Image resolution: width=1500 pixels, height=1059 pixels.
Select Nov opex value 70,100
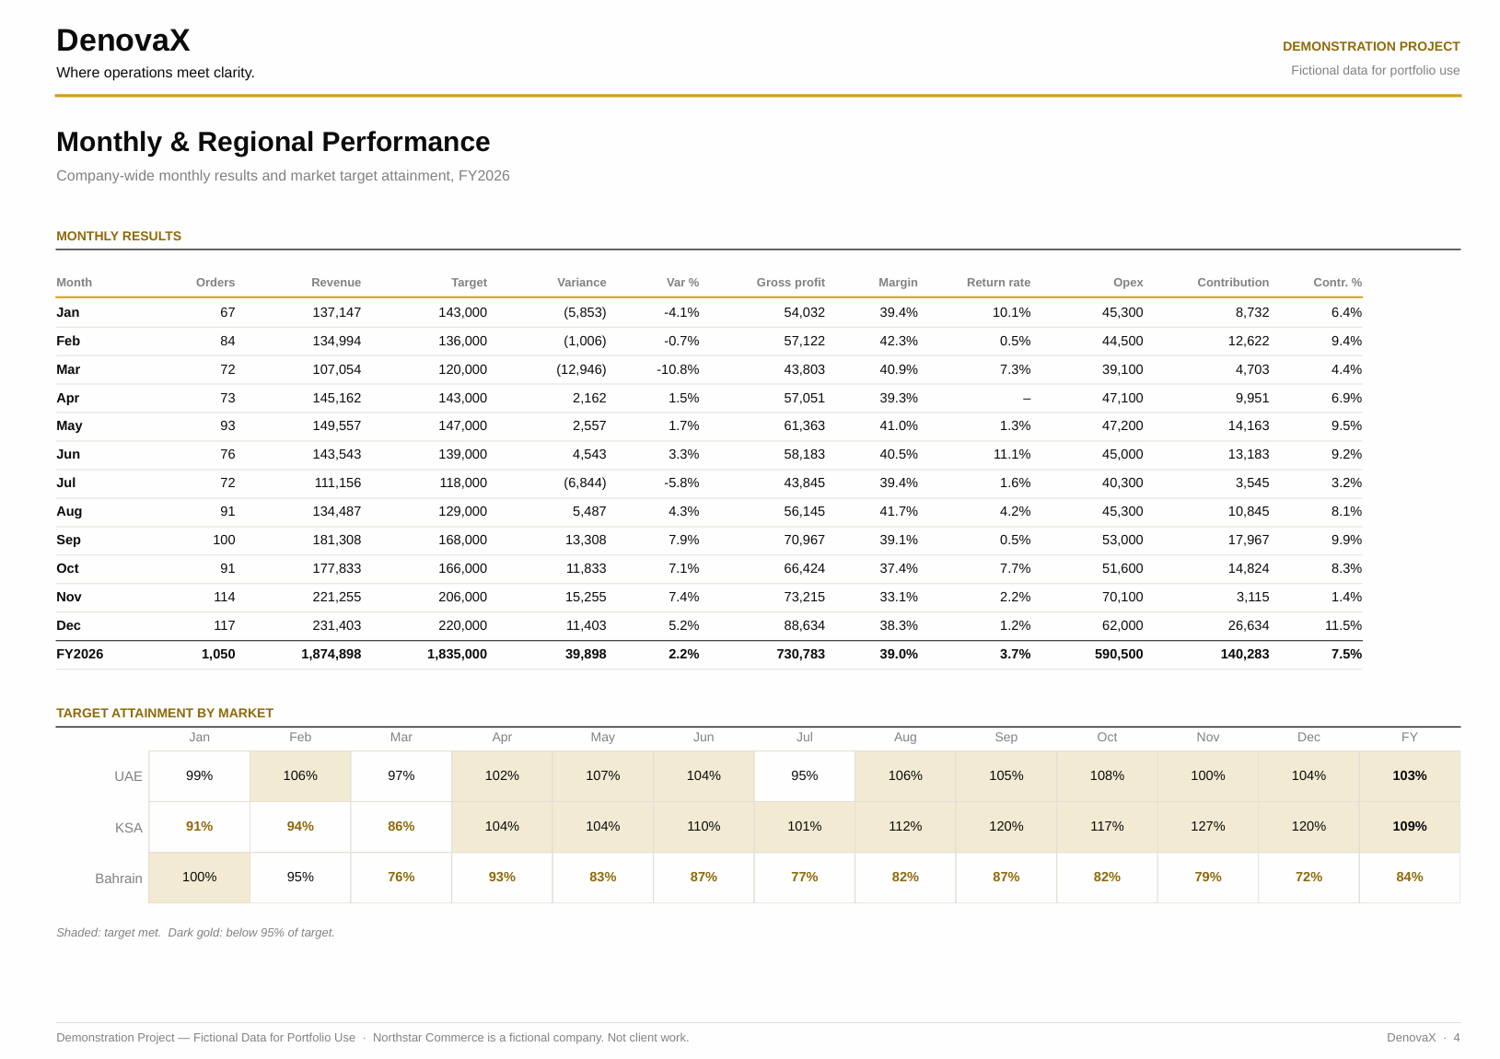tap(1122, 597)
